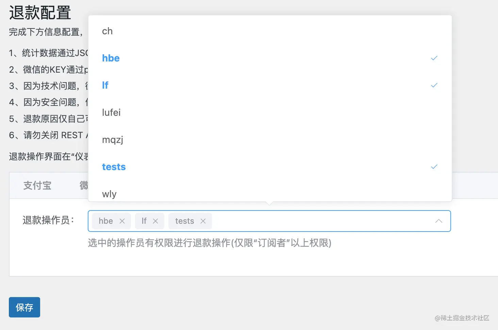This screenshot has height=330, width=498.
Task: Deselect the lf option in the list
Action: [270, 85]
